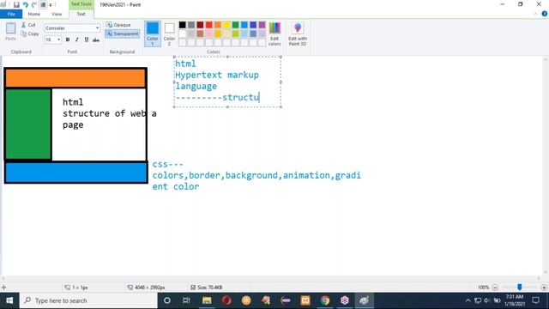The height and width of the screenshot is (309, 549).
Task: Open Task View on the taskbar
Action: [186, 300]
